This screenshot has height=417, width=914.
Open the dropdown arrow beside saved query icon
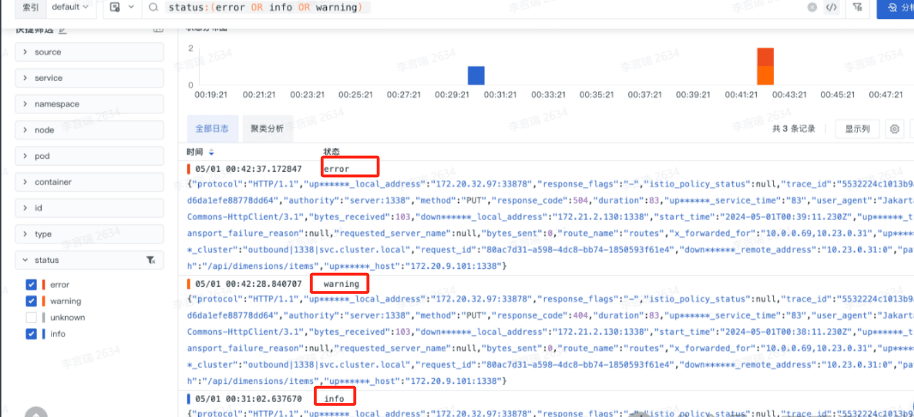pos(131,7)
